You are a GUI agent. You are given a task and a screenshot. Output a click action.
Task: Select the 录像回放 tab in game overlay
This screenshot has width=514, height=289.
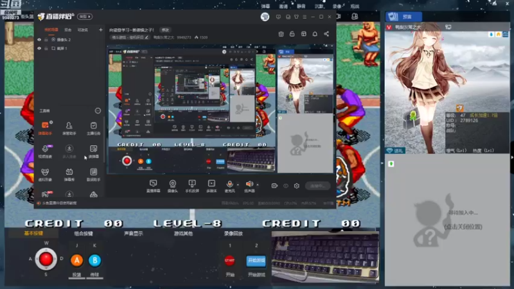tap(233, 233)
